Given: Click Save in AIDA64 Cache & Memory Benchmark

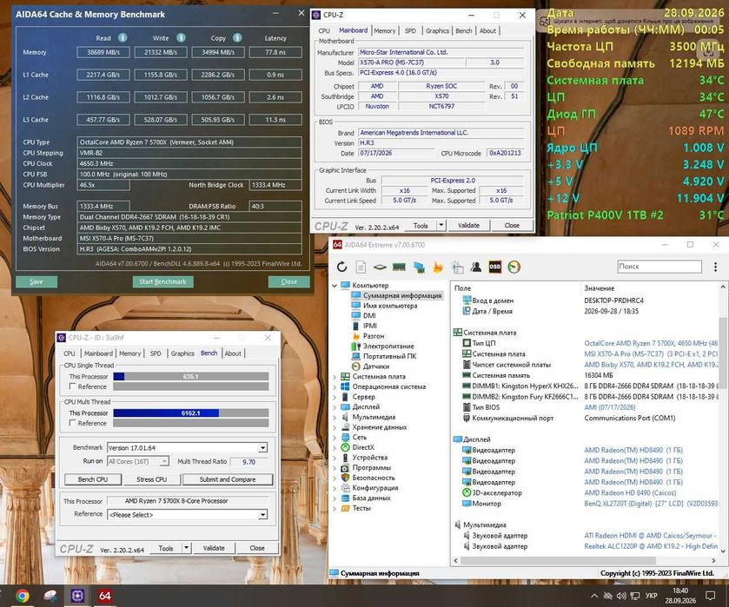Looking at the screenshot, I should pos(36,281).
